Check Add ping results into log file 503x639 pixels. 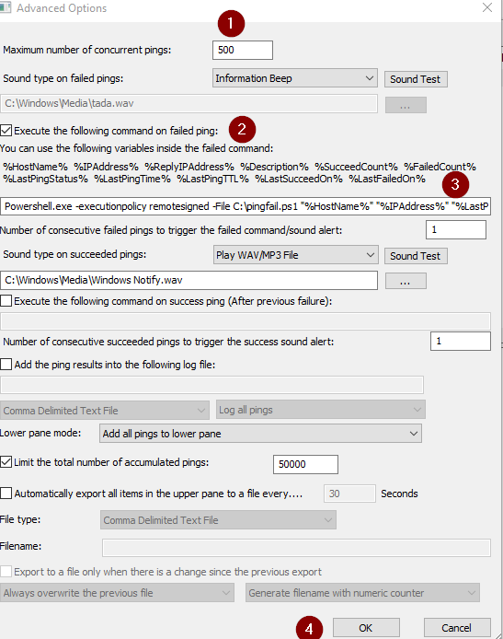(x=6, y=364)
